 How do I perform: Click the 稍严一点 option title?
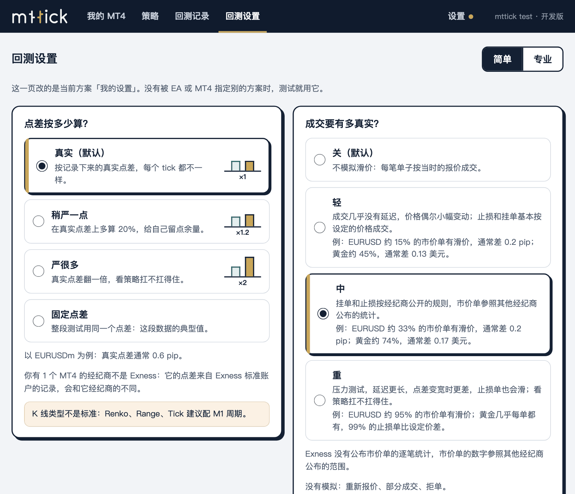click(70, 215)
